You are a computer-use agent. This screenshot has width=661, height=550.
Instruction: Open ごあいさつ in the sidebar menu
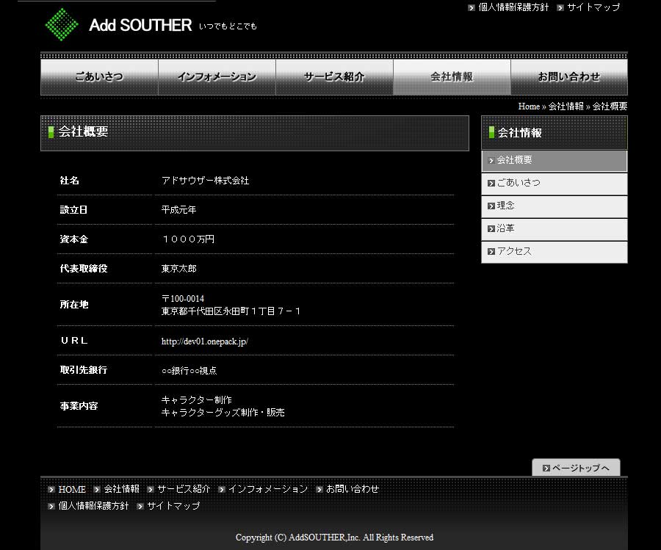[554, 184]
